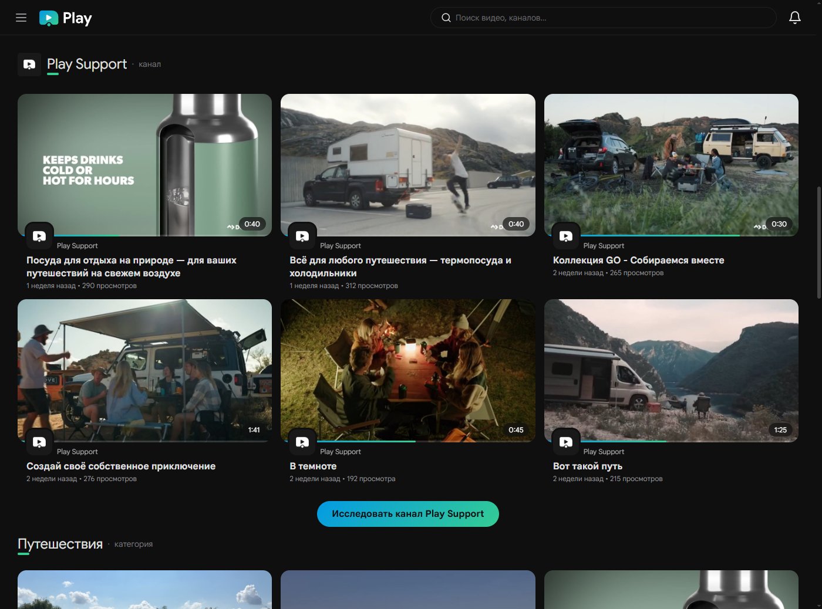This screenshot has height=609, width=822.
Task: Click the Play logo icon
Action: 49,18
